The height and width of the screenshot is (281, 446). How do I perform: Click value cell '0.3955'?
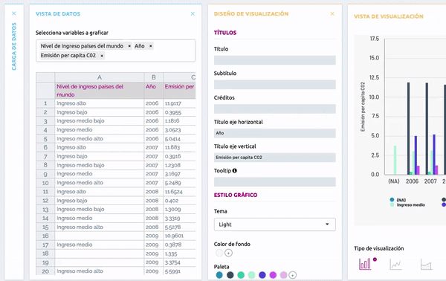pyautogui.click(x=179, y=112)
